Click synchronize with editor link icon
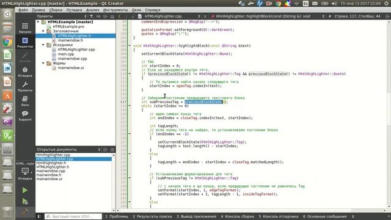 pos(98,16)
